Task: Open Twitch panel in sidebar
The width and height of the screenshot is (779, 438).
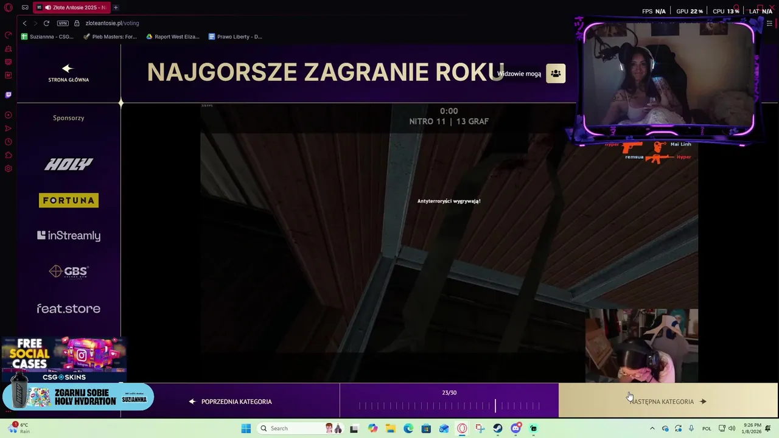Action: [9, 95]
